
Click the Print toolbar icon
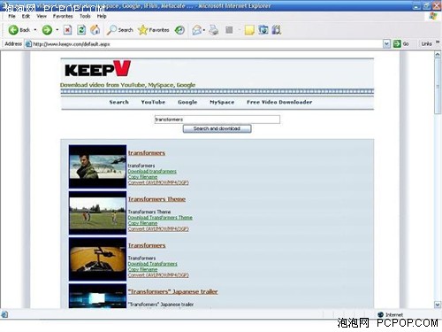click(214, 30)
